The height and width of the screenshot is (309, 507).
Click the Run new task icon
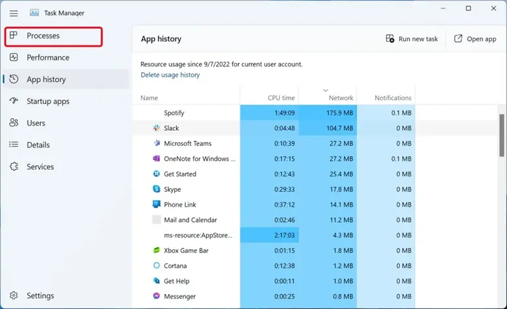point(390,38)
